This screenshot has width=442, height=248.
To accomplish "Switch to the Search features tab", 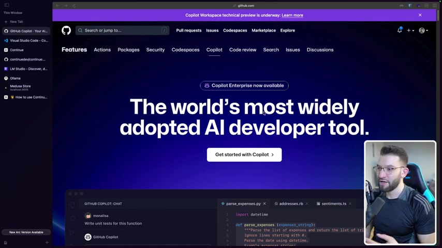I will (271, 50).
